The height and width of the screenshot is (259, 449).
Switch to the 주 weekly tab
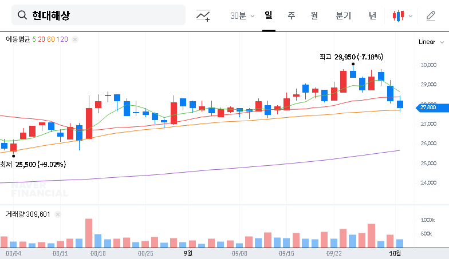(291, 16)
